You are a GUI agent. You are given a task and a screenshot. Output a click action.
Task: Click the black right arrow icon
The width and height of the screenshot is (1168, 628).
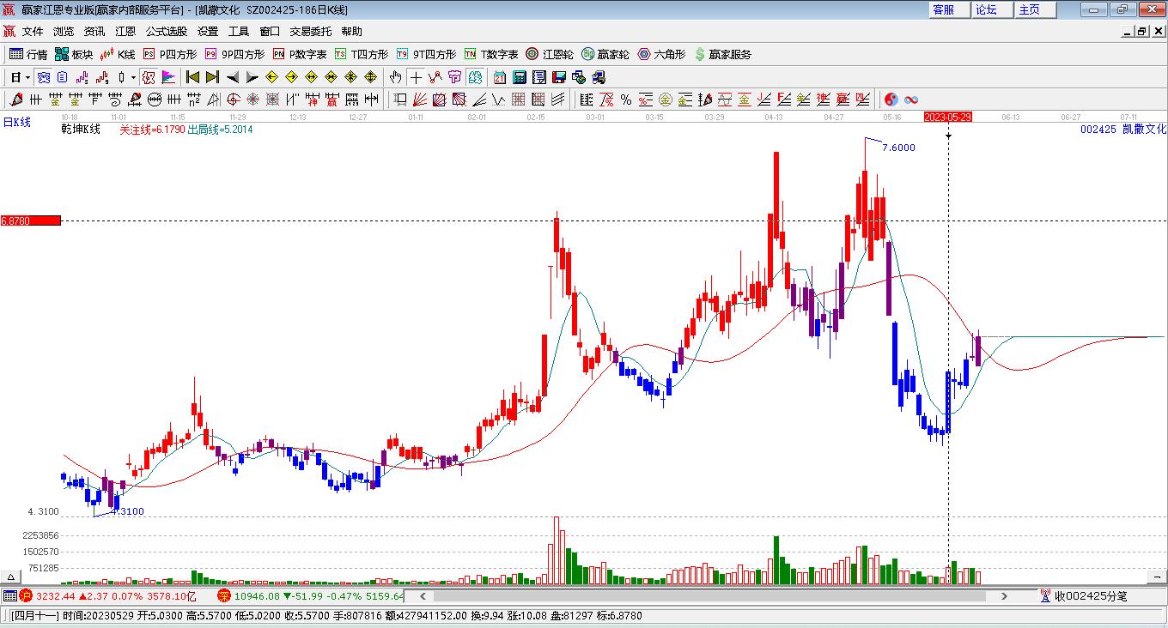252,77
